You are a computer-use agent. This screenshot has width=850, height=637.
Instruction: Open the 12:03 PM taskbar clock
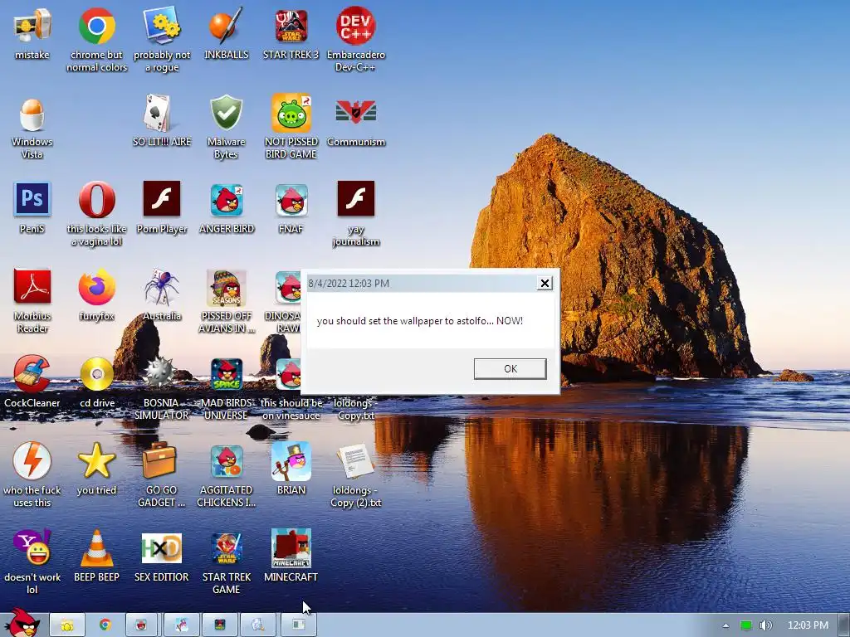pyautogui.click(x=808, y=625)
